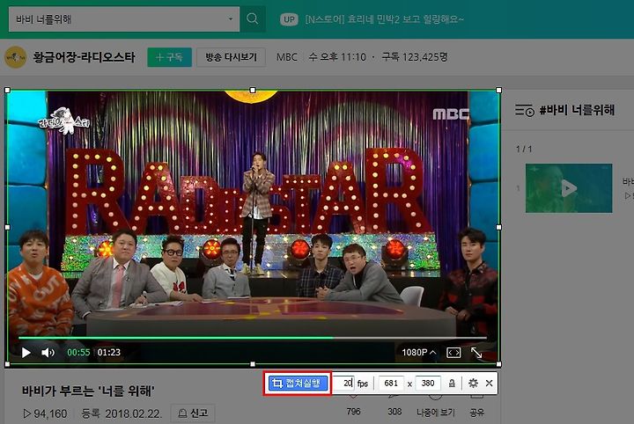Click the capture width field 681

click(x=391, y=384)
